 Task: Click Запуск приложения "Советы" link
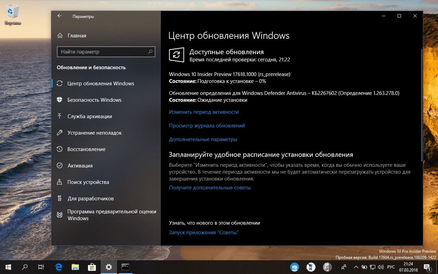(x=204, y=233)
